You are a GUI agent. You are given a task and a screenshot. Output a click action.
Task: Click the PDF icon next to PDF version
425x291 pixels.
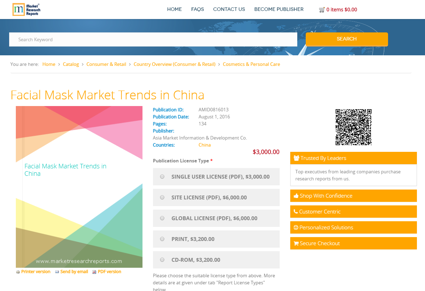94,272
